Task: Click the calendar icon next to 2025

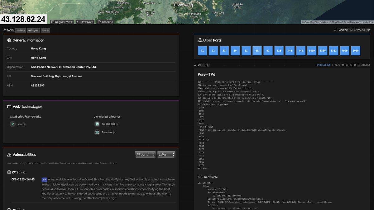Action: 9,172
